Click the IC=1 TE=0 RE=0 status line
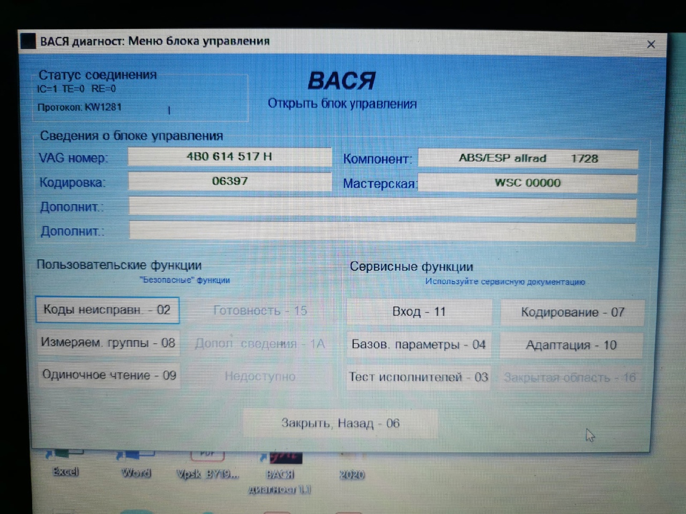 coord(76,89)
